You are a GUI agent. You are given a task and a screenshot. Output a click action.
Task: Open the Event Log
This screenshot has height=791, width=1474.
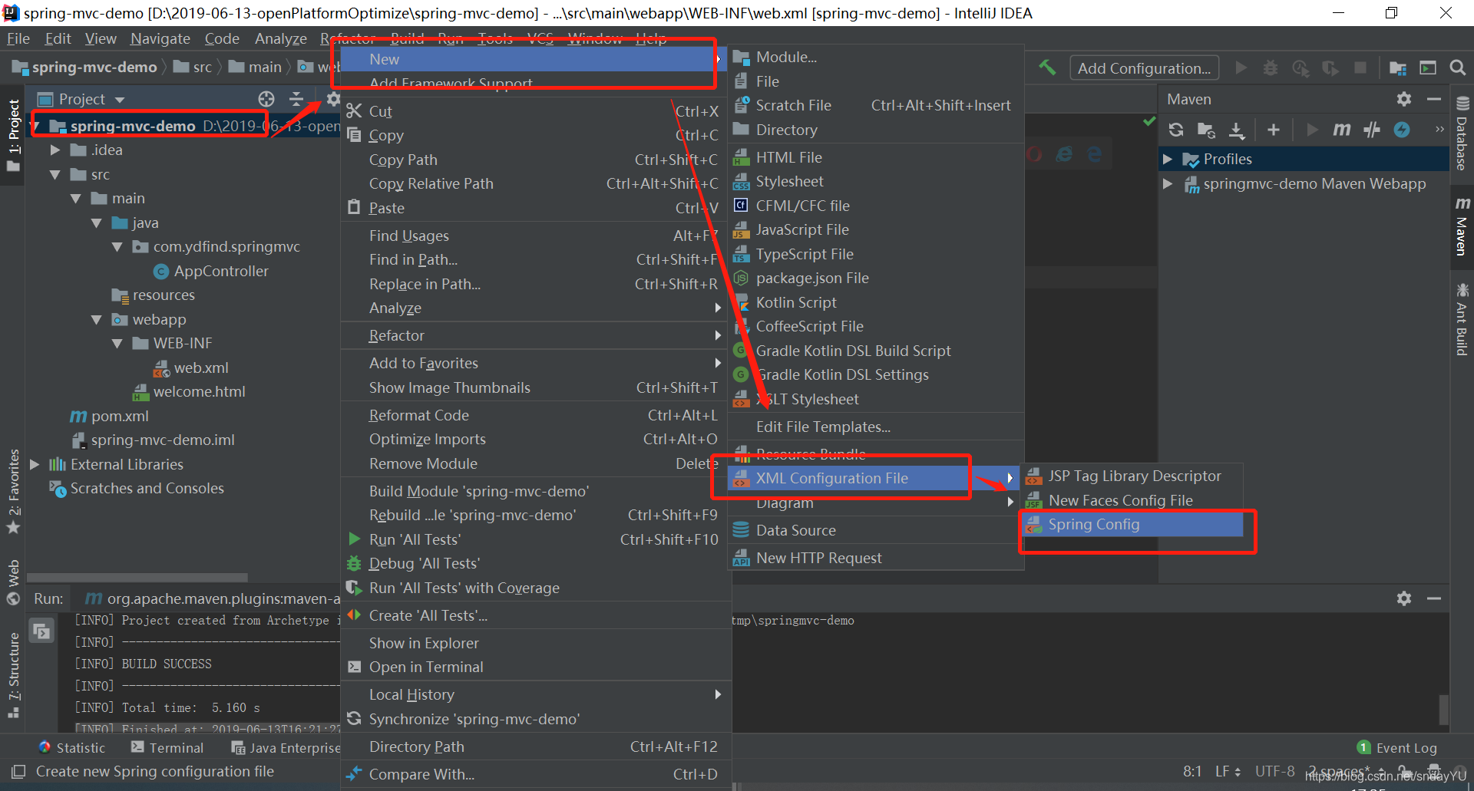pos(1397,747)
